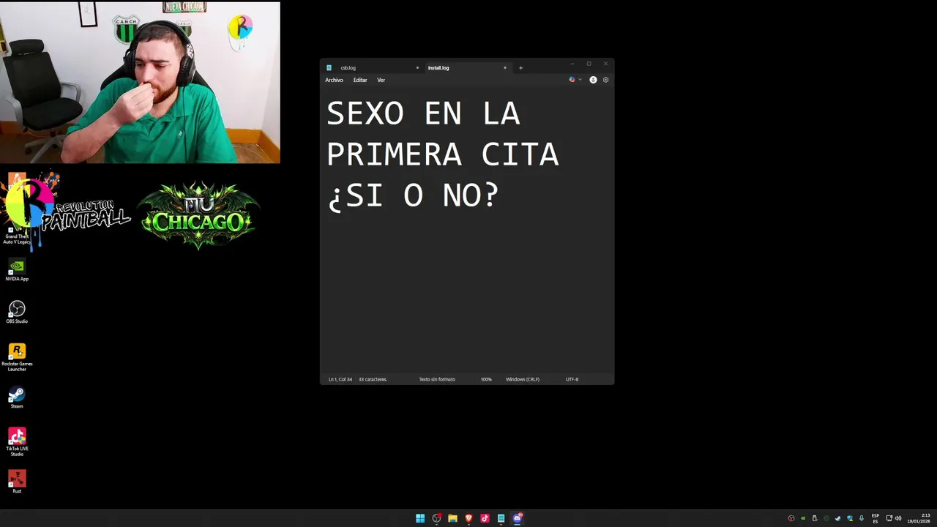The height and width of the screenshot is (527, 937).
Task: Click the webcam overlay thumbnail
Action: coord(140,82)
